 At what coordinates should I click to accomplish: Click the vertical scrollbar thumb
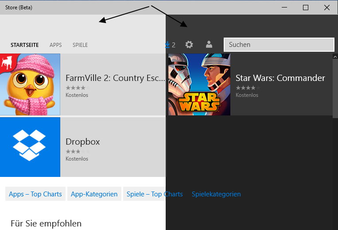335,88
